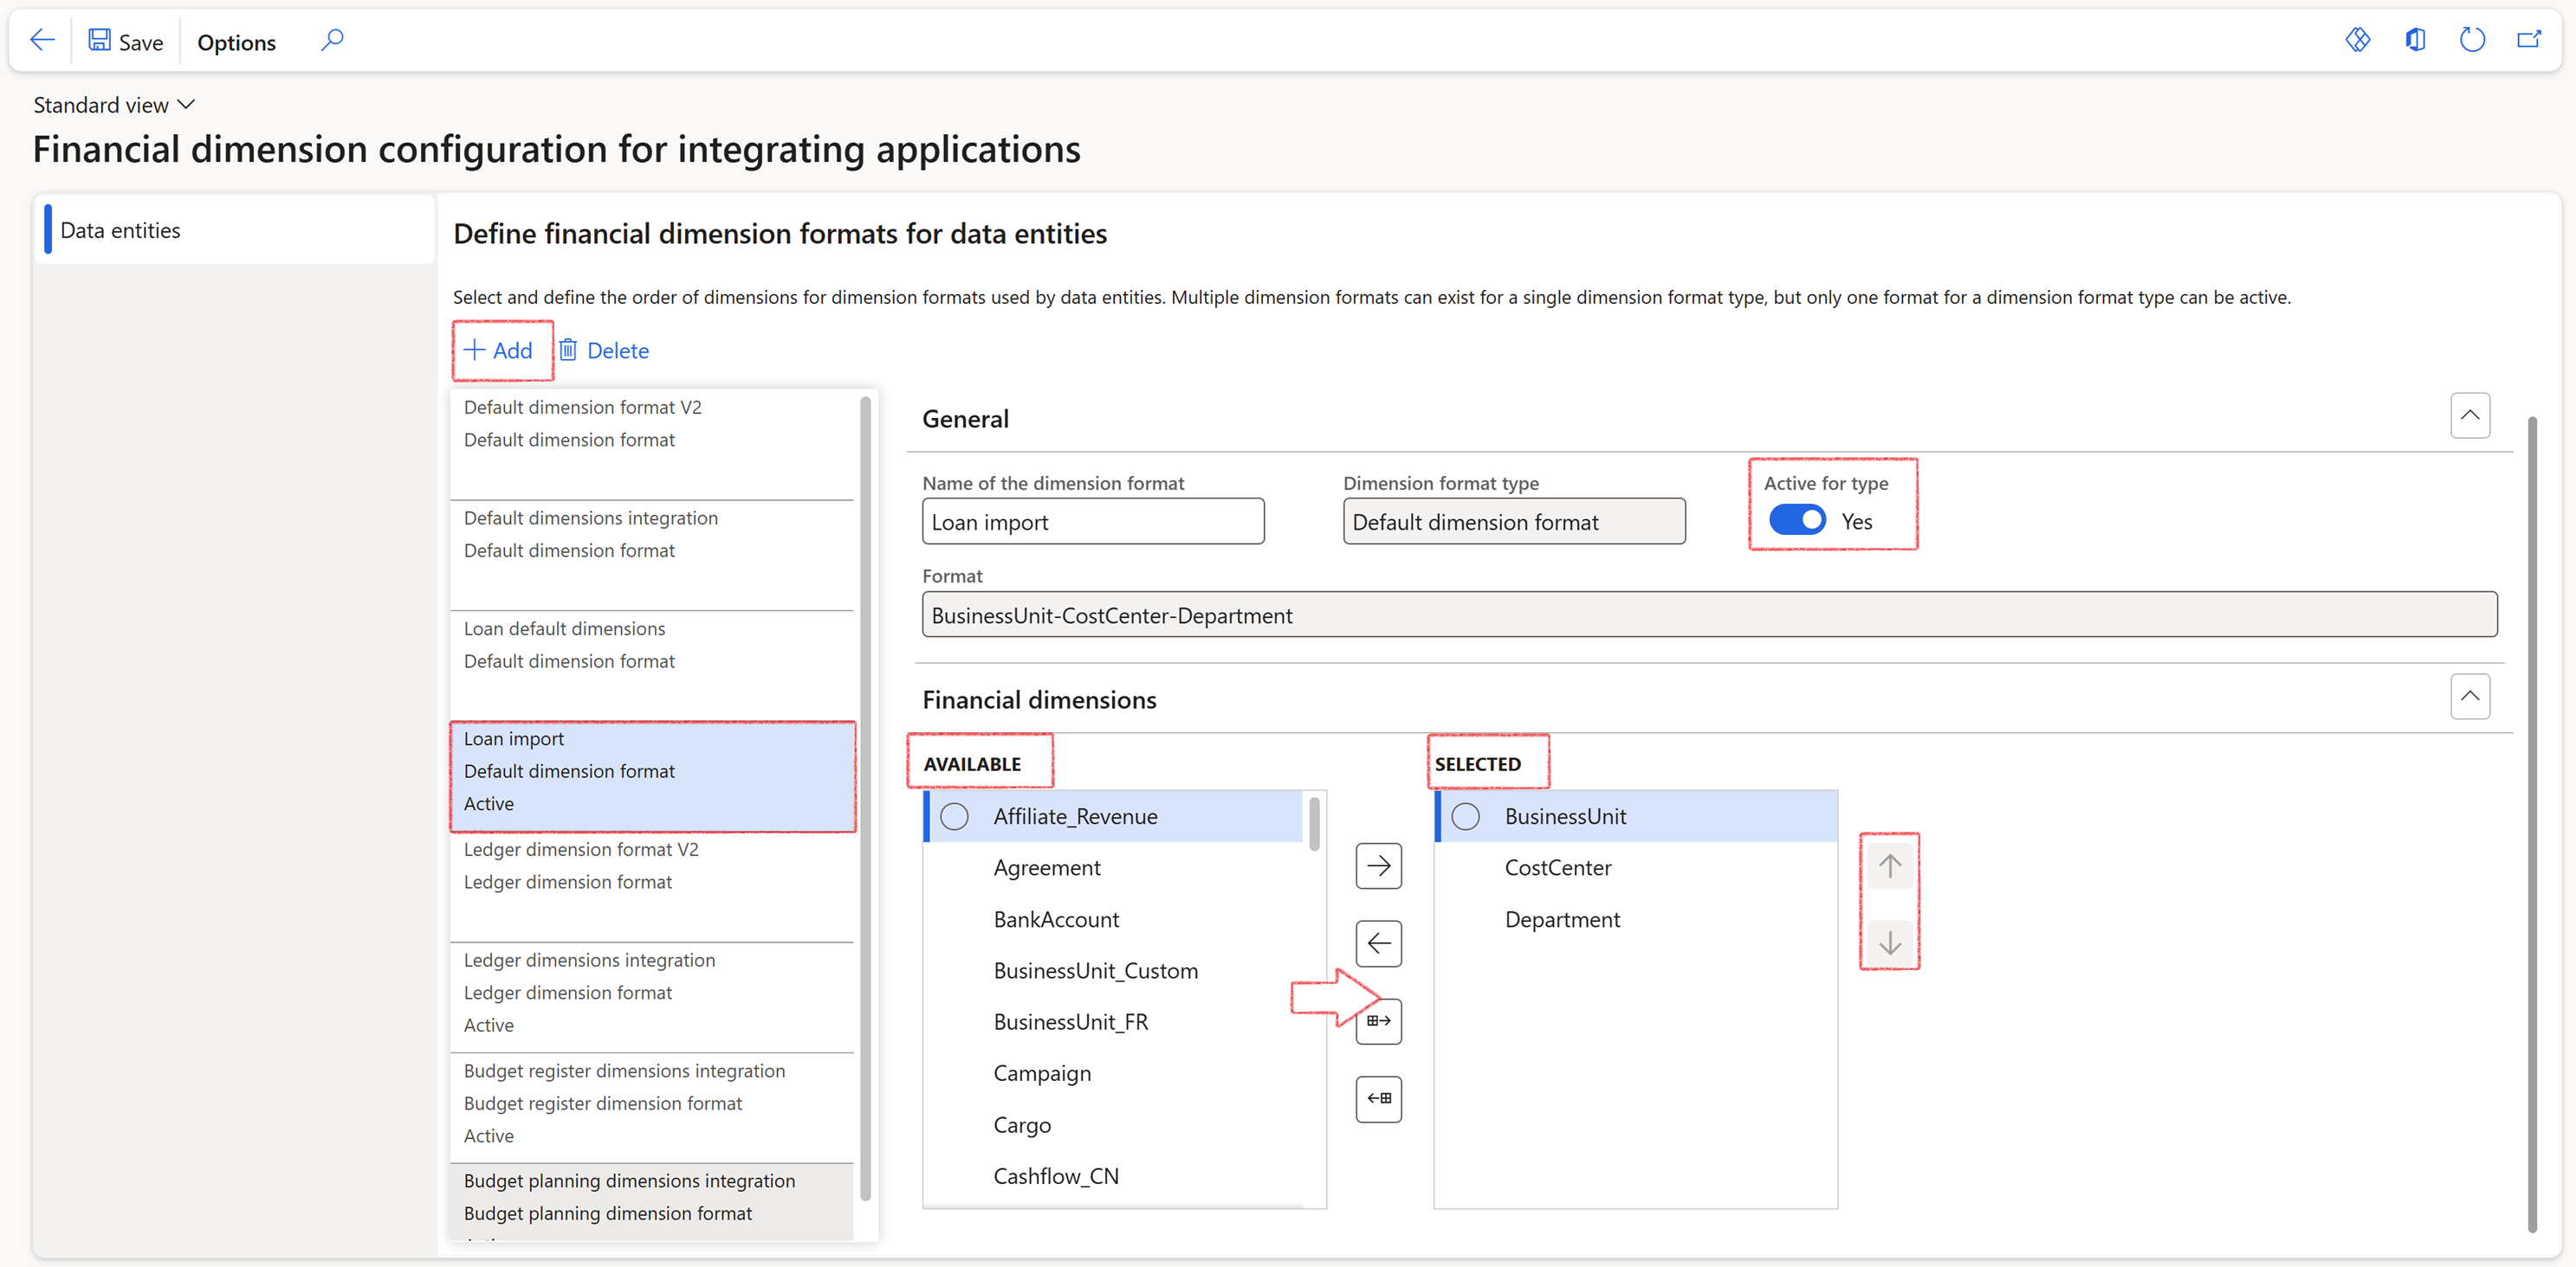The height and width of the screenshot is (1267, 2576).
Task: Move selected dimension left with arrow button
Action: click(x=1378, y=943)
